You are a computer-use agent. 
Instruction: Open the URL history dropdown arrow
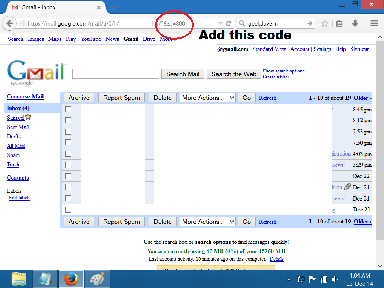pyautogui.click(x=220, y=24)
